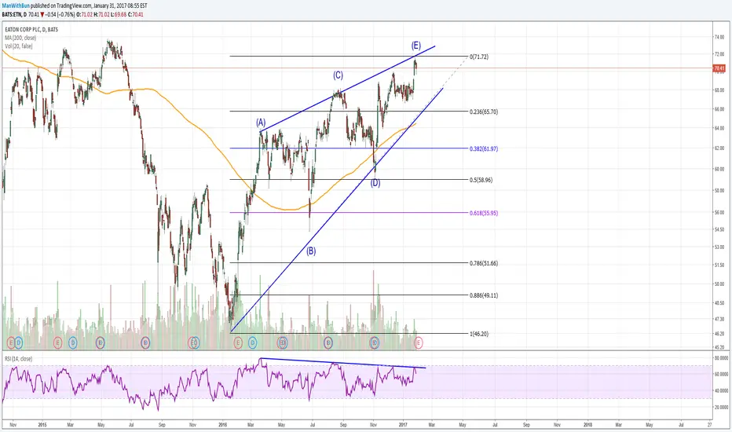Click the dividend D marker beside the November 2014 earnings marker
Screen dimensions: 732x432
click(x=19, y=342)
